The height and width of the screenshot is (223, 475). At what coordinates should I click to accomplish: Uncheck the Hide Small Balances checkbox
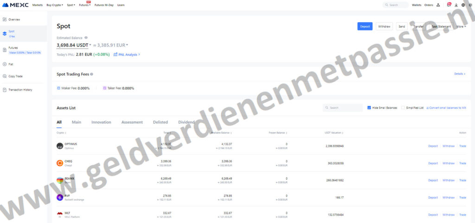tap(369, 108)
